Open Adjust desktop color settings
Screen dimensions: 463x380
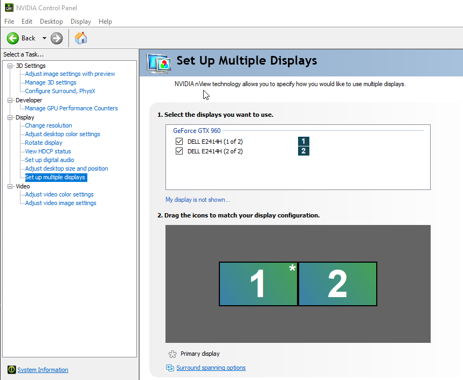pyautogui.click(x=63, y=134)
